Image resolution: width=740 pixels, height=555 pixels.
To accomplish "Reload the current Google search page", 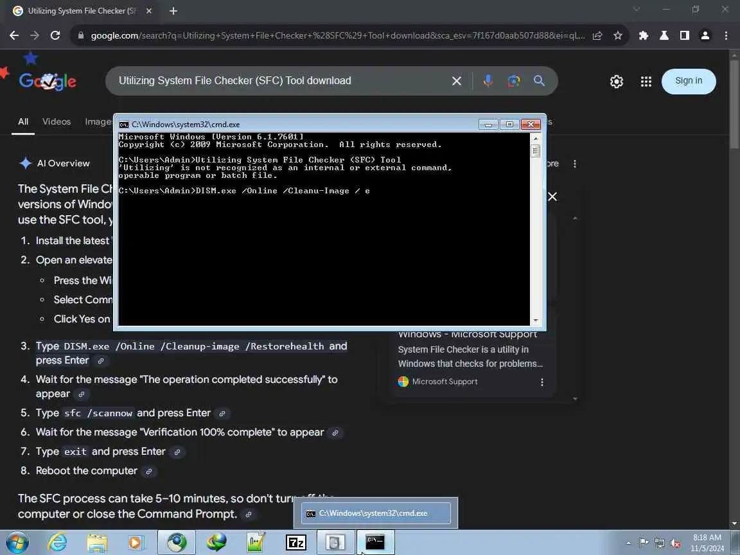I will (x=55, y=35).
